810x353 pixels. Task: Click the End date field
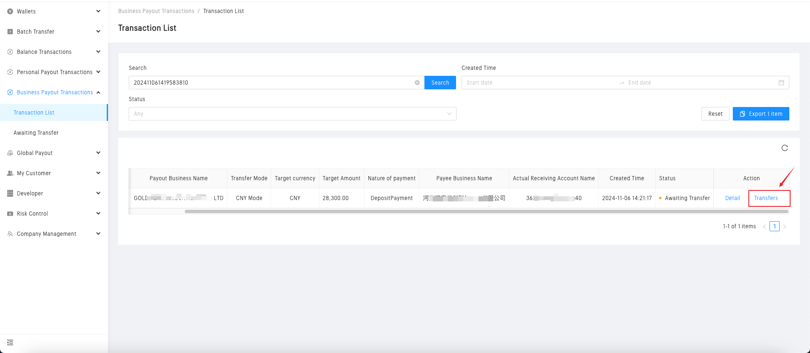700,83
